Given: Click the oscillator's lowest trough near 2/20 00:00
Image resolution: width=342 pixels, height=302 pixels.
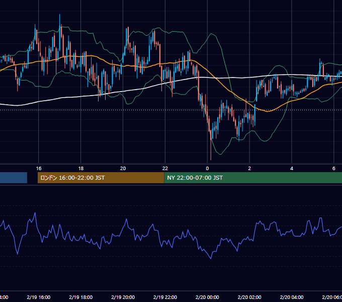Looking at the screenshot, I should tap(211, 258).
